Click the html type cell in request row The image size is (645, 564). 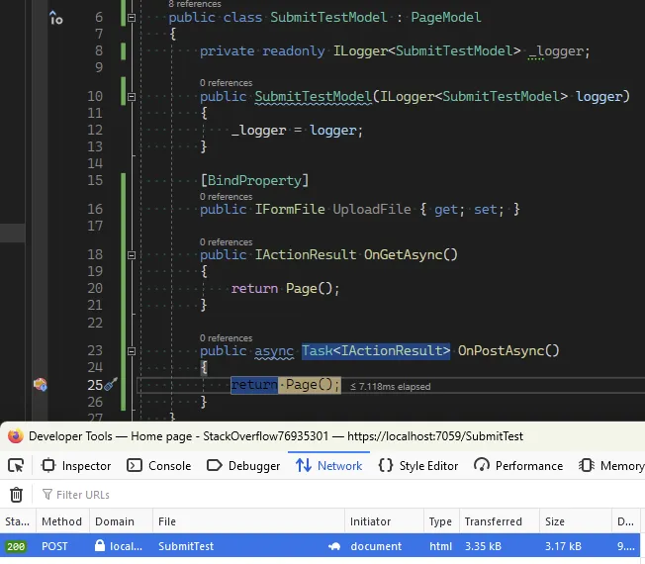440,546
